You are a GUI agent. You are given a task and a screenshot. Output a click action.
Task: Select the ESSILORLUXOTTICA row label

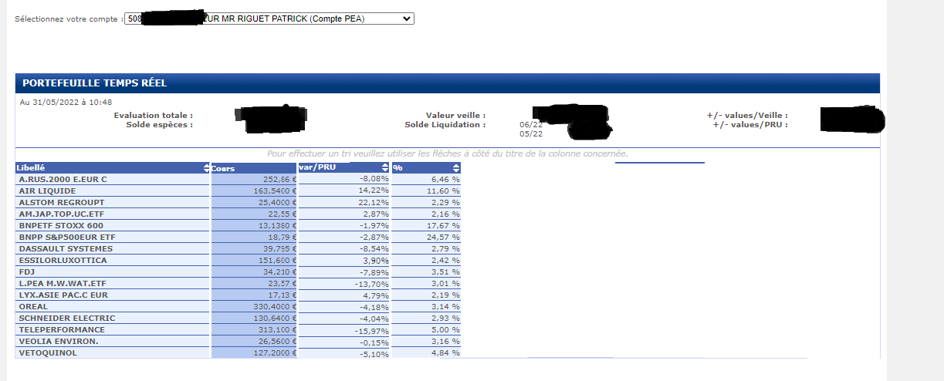[63, 260]
